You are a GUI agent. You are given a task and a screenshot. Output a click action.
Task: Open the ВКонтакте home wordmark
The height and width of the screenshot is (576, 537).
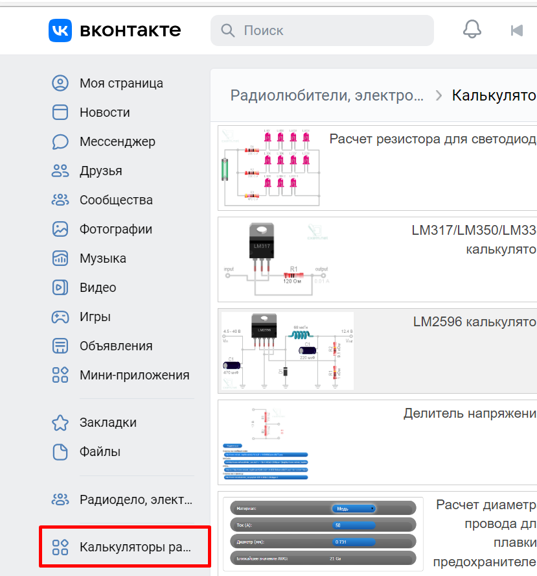[130, 30]
